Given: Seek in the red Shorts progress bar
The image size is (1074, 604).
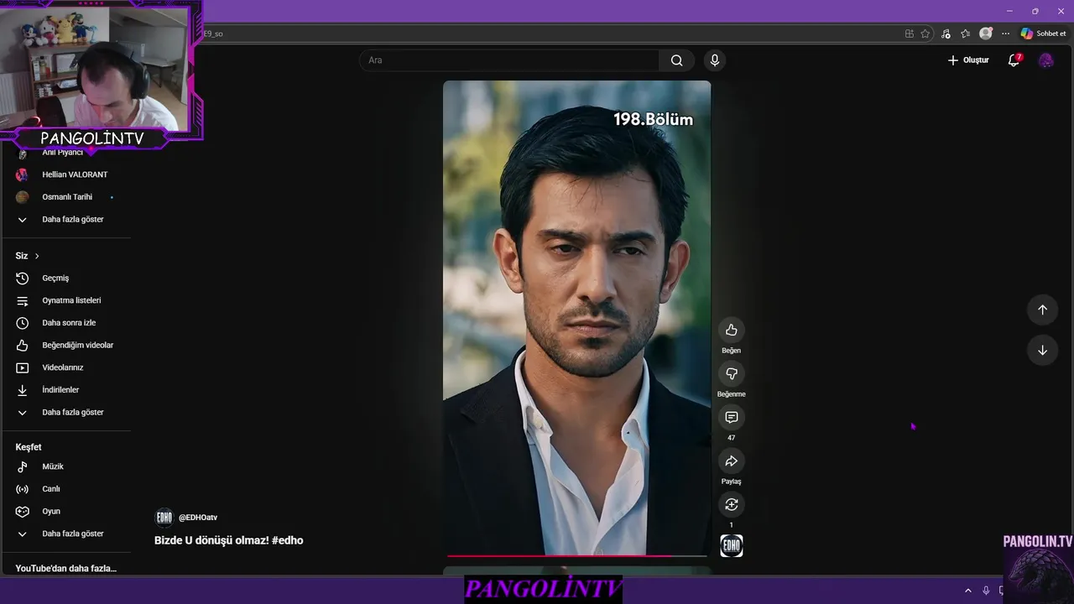Looking at the screenshot, I should point(576,555).
